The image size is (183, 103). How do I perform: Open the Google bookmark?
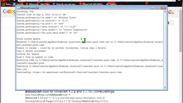click(18, 4)
